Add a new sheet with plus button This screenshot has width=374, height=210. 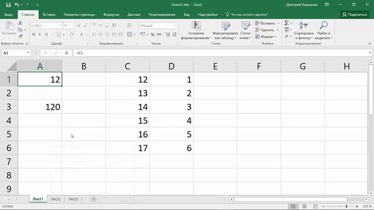(x=93, y=199)
